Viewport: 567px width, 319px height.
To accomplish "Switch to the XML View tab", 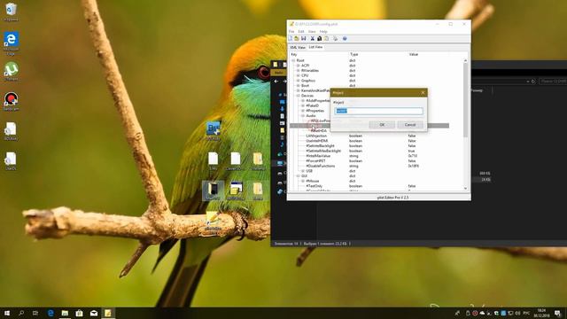I will click(298, 47).
